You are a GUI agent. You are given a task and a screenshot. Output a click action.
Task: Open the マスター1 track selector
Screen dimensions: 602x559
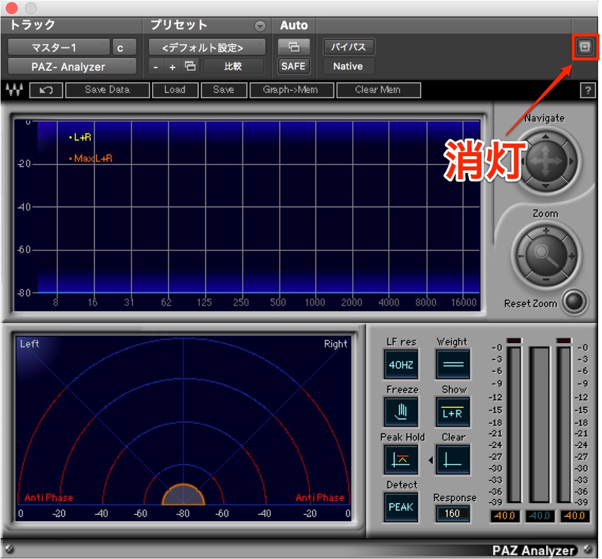point(59,47)
